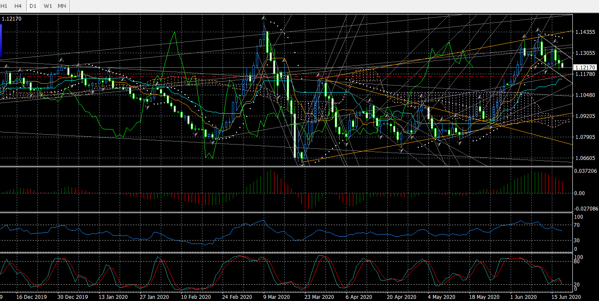The height and width of the screenshot is (301, 599).
Task: Click the 1.06605 price axis level
Action: click(x=585, y=158)
